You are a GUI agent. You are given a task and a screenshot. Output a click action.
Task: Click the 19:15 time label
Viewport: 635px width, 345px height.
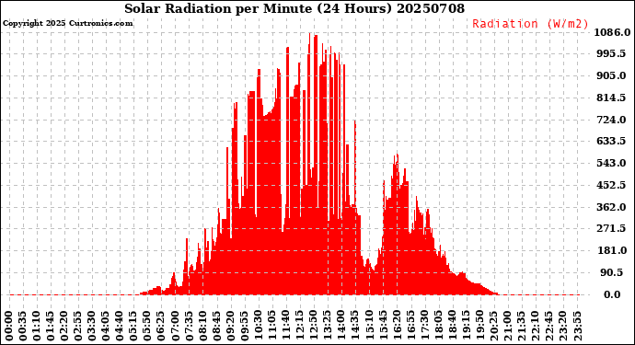click(466, 327)
